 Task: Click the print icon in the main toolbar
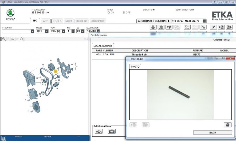coord(153,27)
